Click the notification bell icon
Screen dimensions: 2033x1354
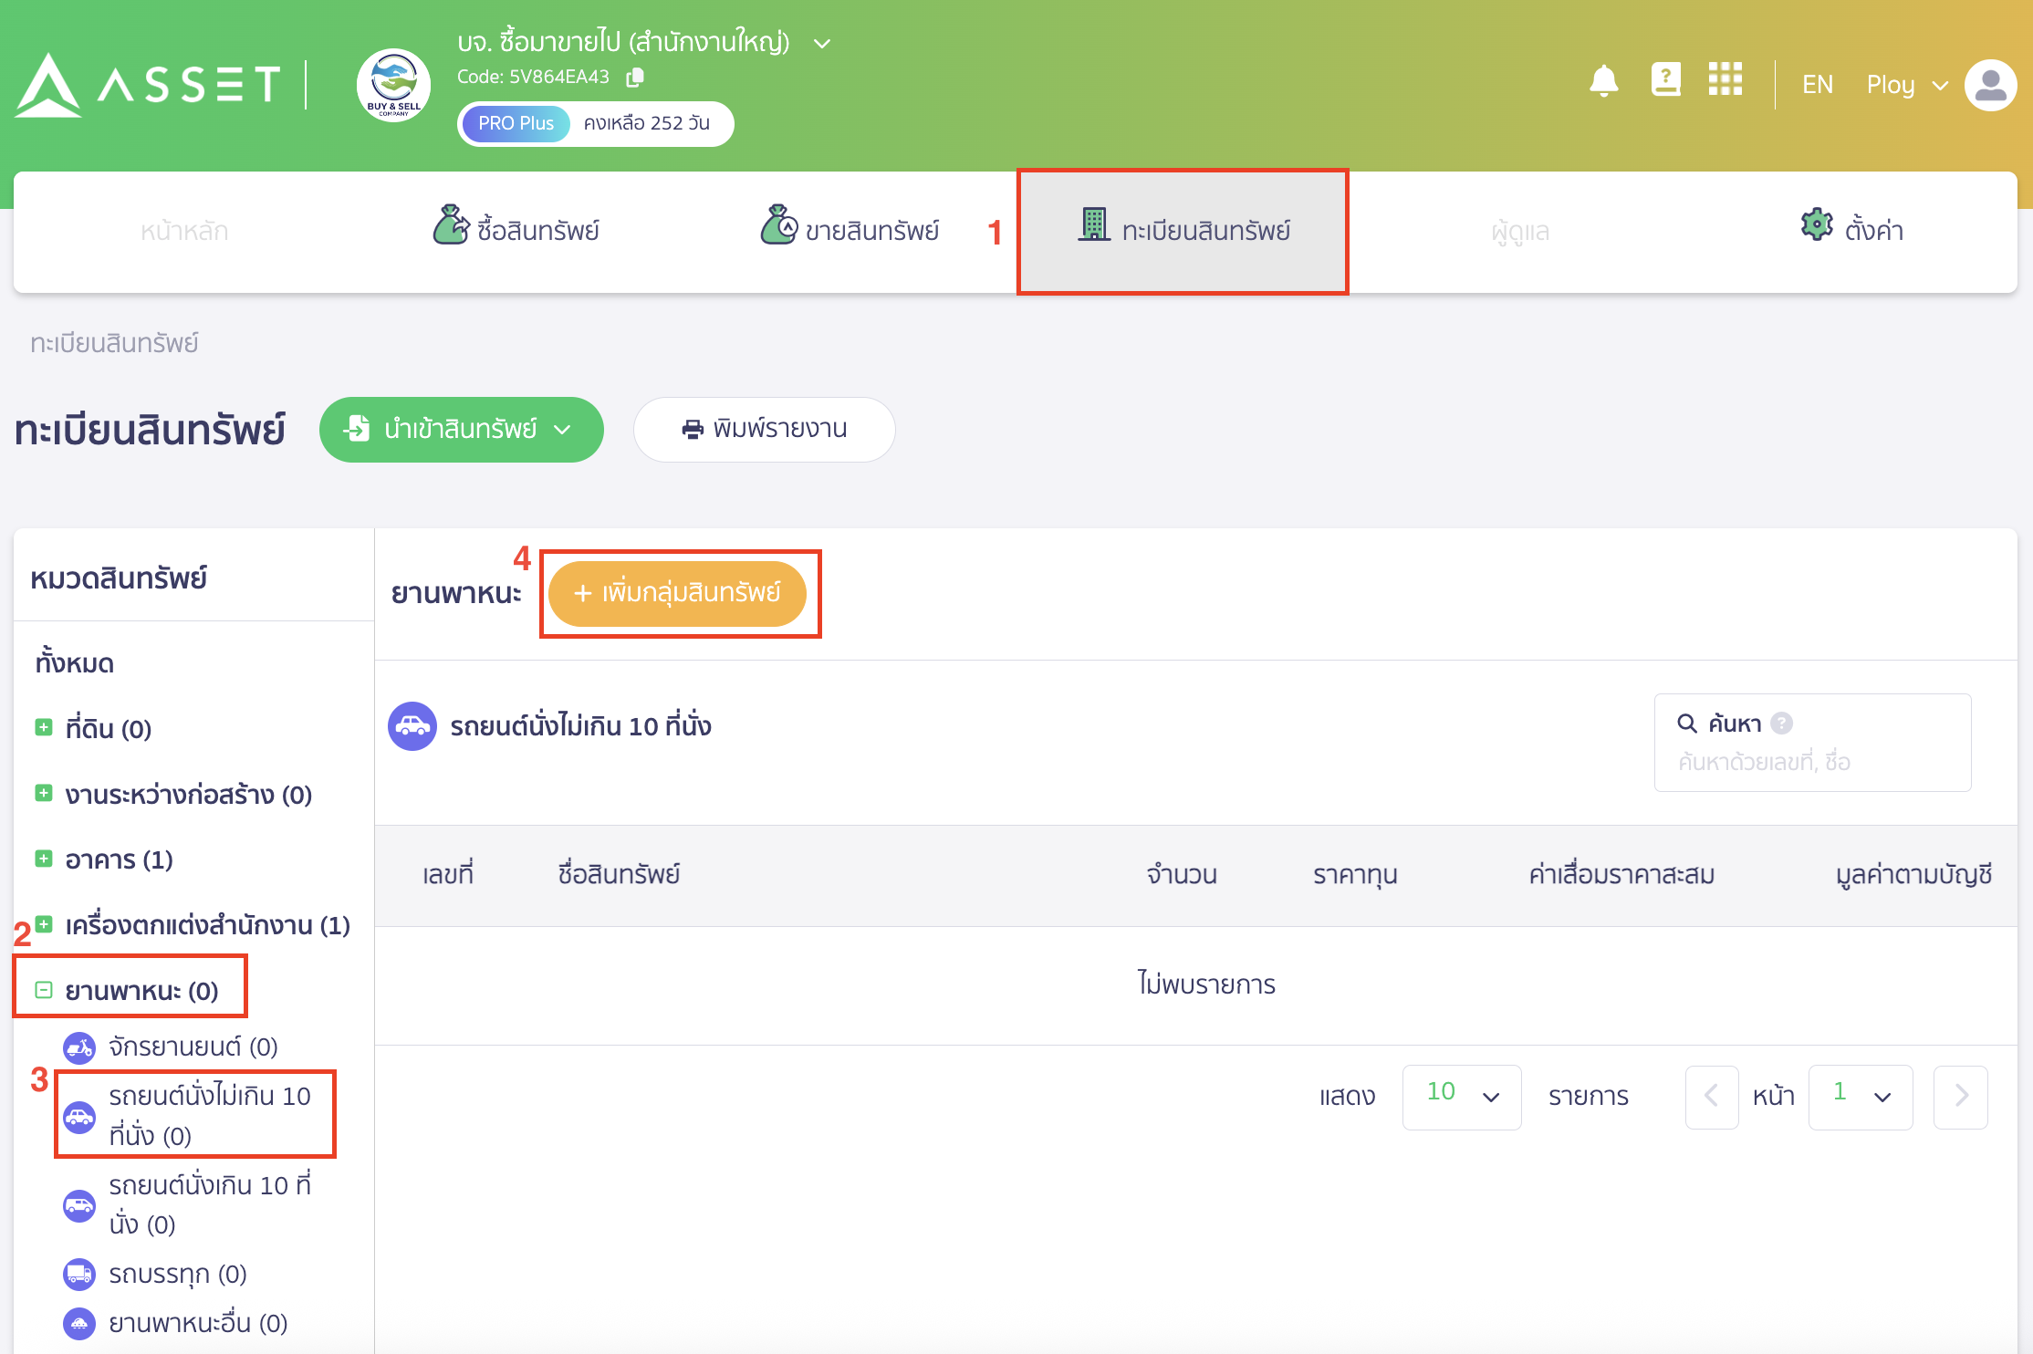pyautogui.click(x=1603, y=81)
